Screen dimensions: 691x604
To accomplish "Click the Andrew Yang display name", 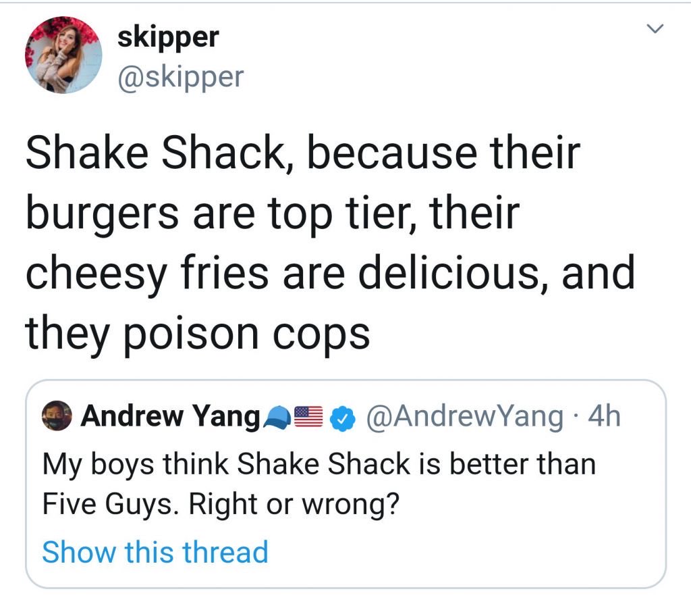I will [171, 416].
